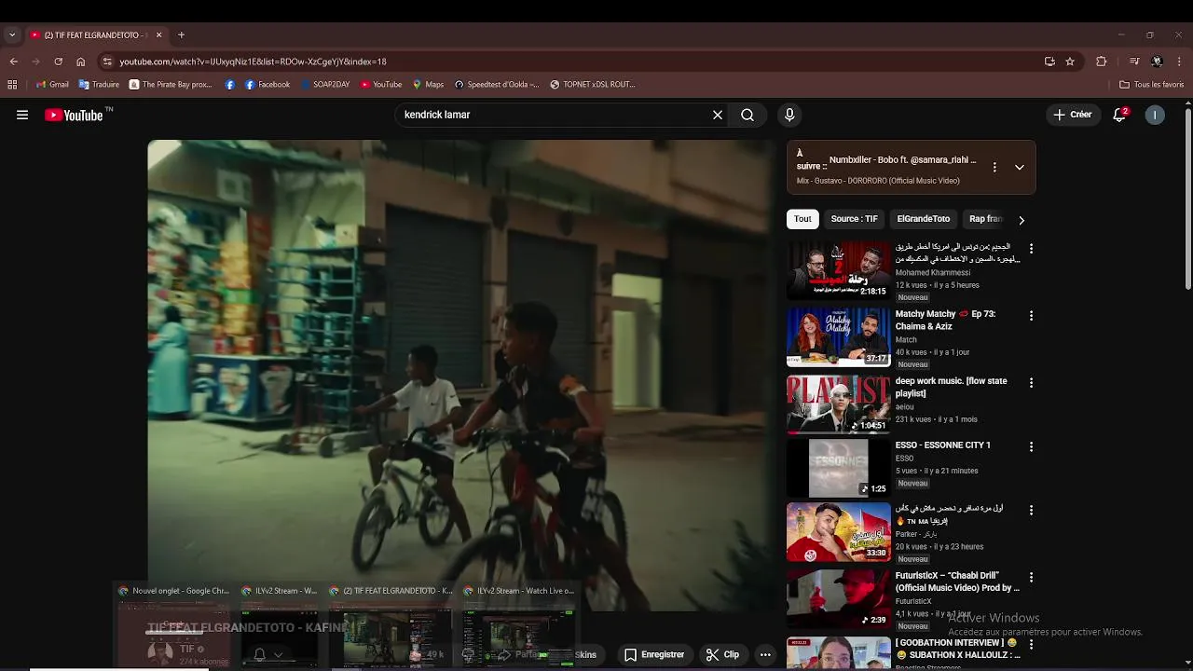Open queue panel three-dot options
The height and width of the screenshot is (671, 1193).
(x=994, y=168)
